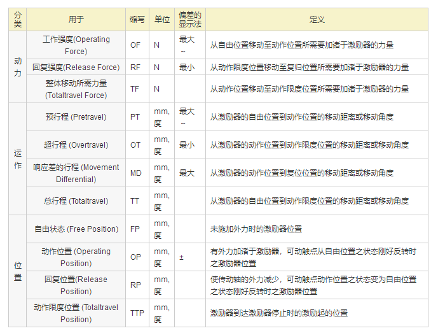Click the OT abbreviation cell
Image resolution: width=438 pixels, height=333 pixels.
[135, 145]
